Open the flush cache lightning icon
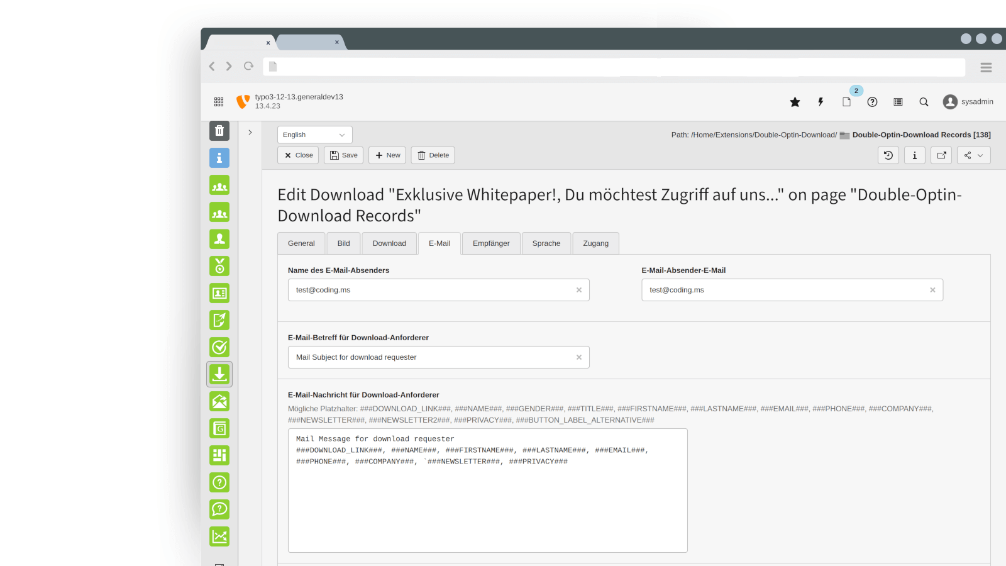This screenshot has height=566, width=1006. click(x=821, y=102)
